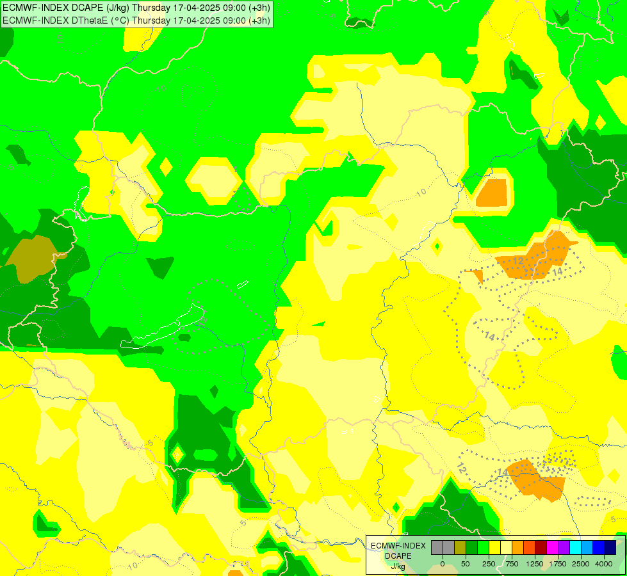The width and height of the screenshot is (627, 576).
Task: Click the ECMWF-INDEX DThetaE (°C) title line
Action: coord(136,20)
